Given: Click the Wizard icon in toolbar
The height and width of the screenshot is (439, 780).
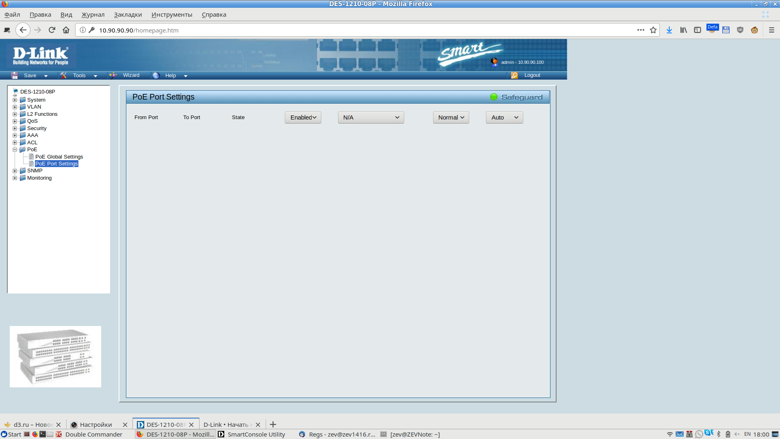Looking at the screenshot, I should pyautogui.click(x=113, y=75).
